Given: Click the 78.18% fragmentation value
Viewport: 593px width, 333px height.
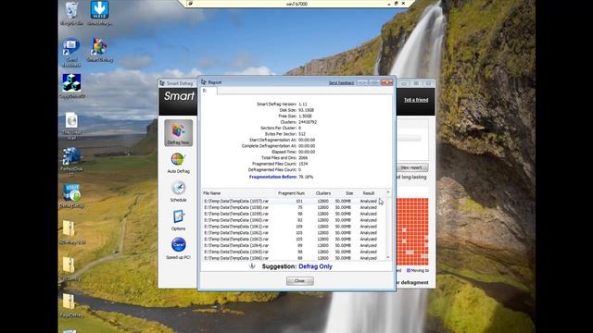Looking at the screenshot, I should point(306,177).
